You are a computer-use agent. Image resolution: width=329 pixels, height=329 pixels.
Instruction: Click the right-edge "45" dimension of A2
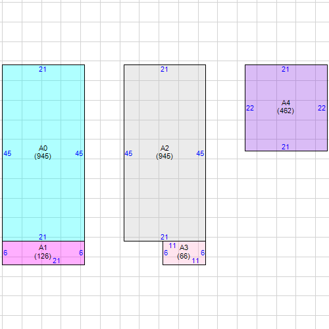[200, 153]
